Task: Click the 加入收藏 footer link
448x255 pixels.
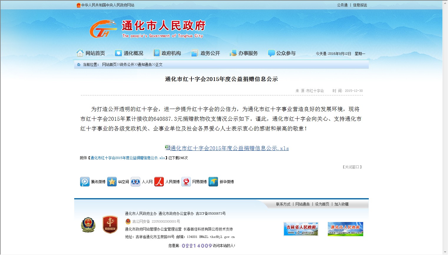Action: (x=341, y=204)
